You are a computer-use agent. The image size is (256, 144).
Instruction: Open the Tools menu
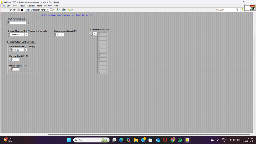pyautogui.click(x=39, y=6)
